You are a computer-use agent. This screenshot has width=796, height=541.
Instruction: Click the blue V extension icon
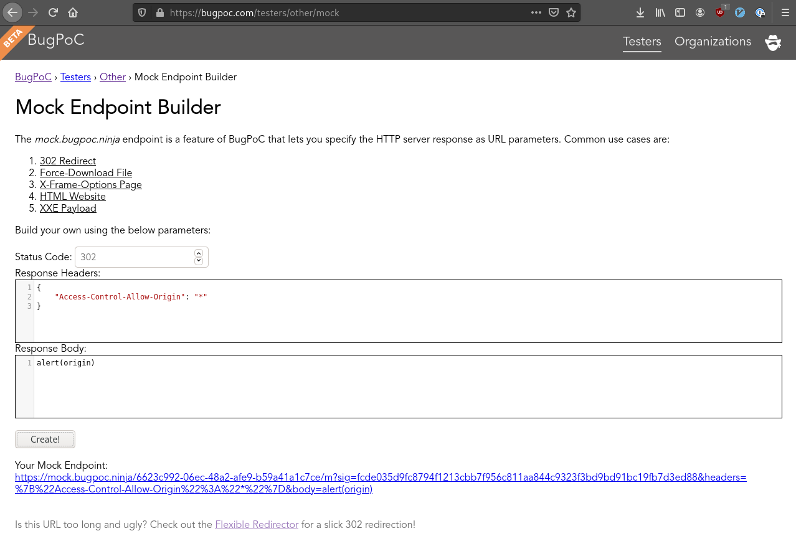[x=740, y=12]
